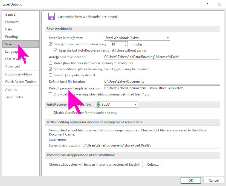Viewport: 226px width, 186px height.
Task: Edit Default personal templates location field
Action: click(162, 88)
